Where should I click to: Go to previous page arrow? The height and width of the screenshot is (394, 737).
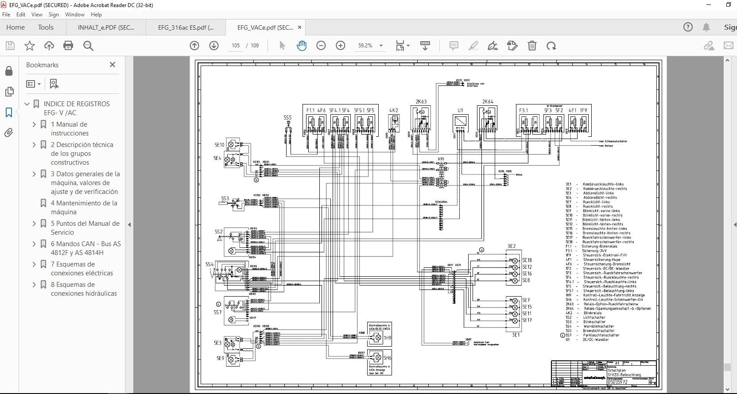pos(194,46)
